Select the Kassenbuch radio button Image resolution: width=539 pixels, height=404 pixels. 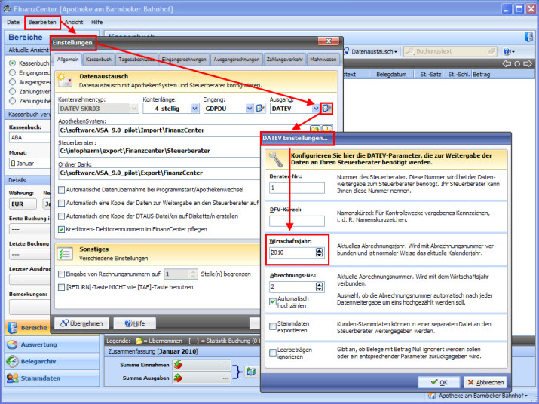tap(13, 63)
